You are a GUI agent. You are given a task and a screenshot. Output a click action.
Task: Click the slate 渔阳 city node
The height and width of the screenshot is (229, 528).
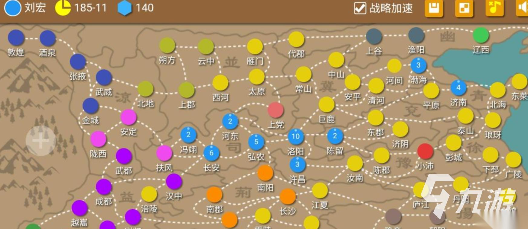416,35
